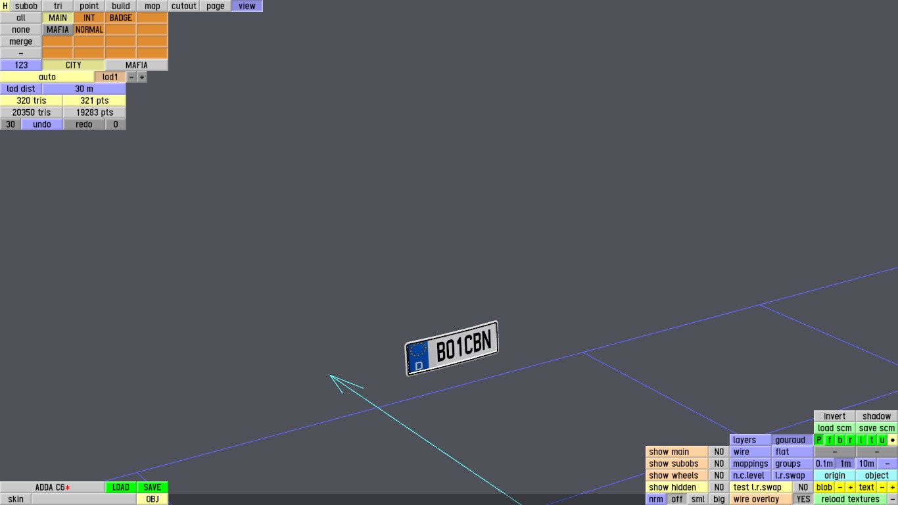Open the map tab
Screen dimensions: 898x505
[153, 6]
